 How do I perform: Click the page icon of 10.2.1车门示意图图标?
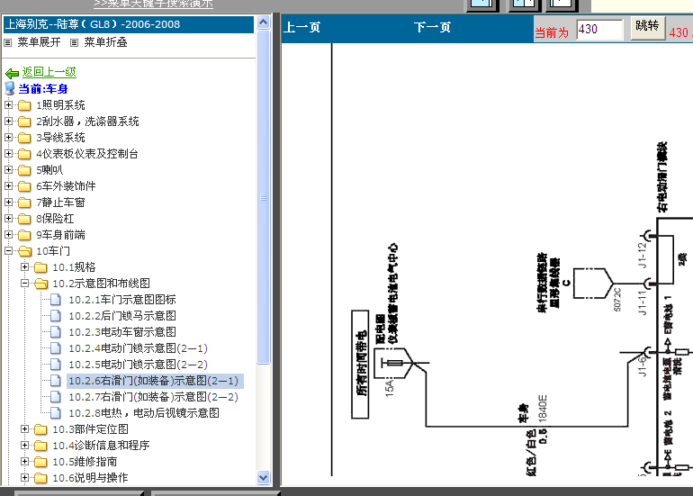click(x=56, y=300)
